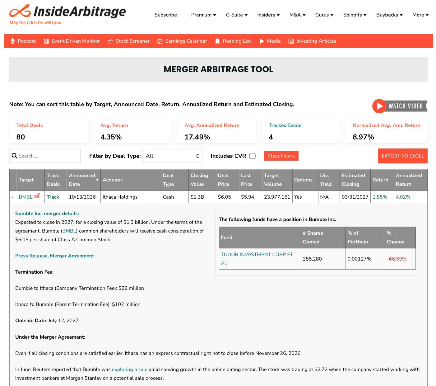Follow the 'exploring a sale' link

(x=130, y=370)
